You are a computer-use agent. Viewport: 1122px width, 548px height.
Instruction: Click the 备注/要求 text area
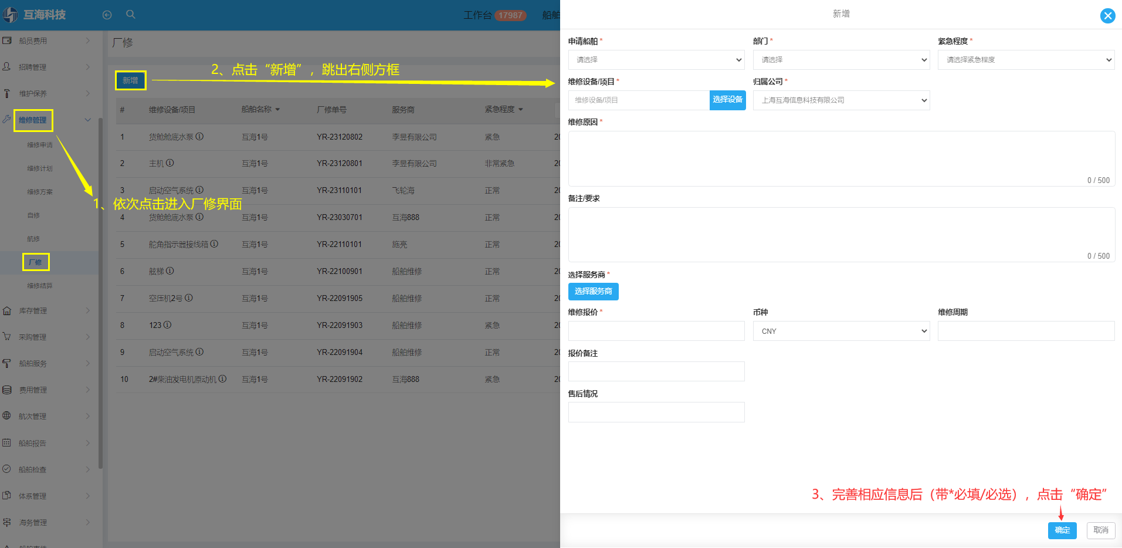click(841, 235)
